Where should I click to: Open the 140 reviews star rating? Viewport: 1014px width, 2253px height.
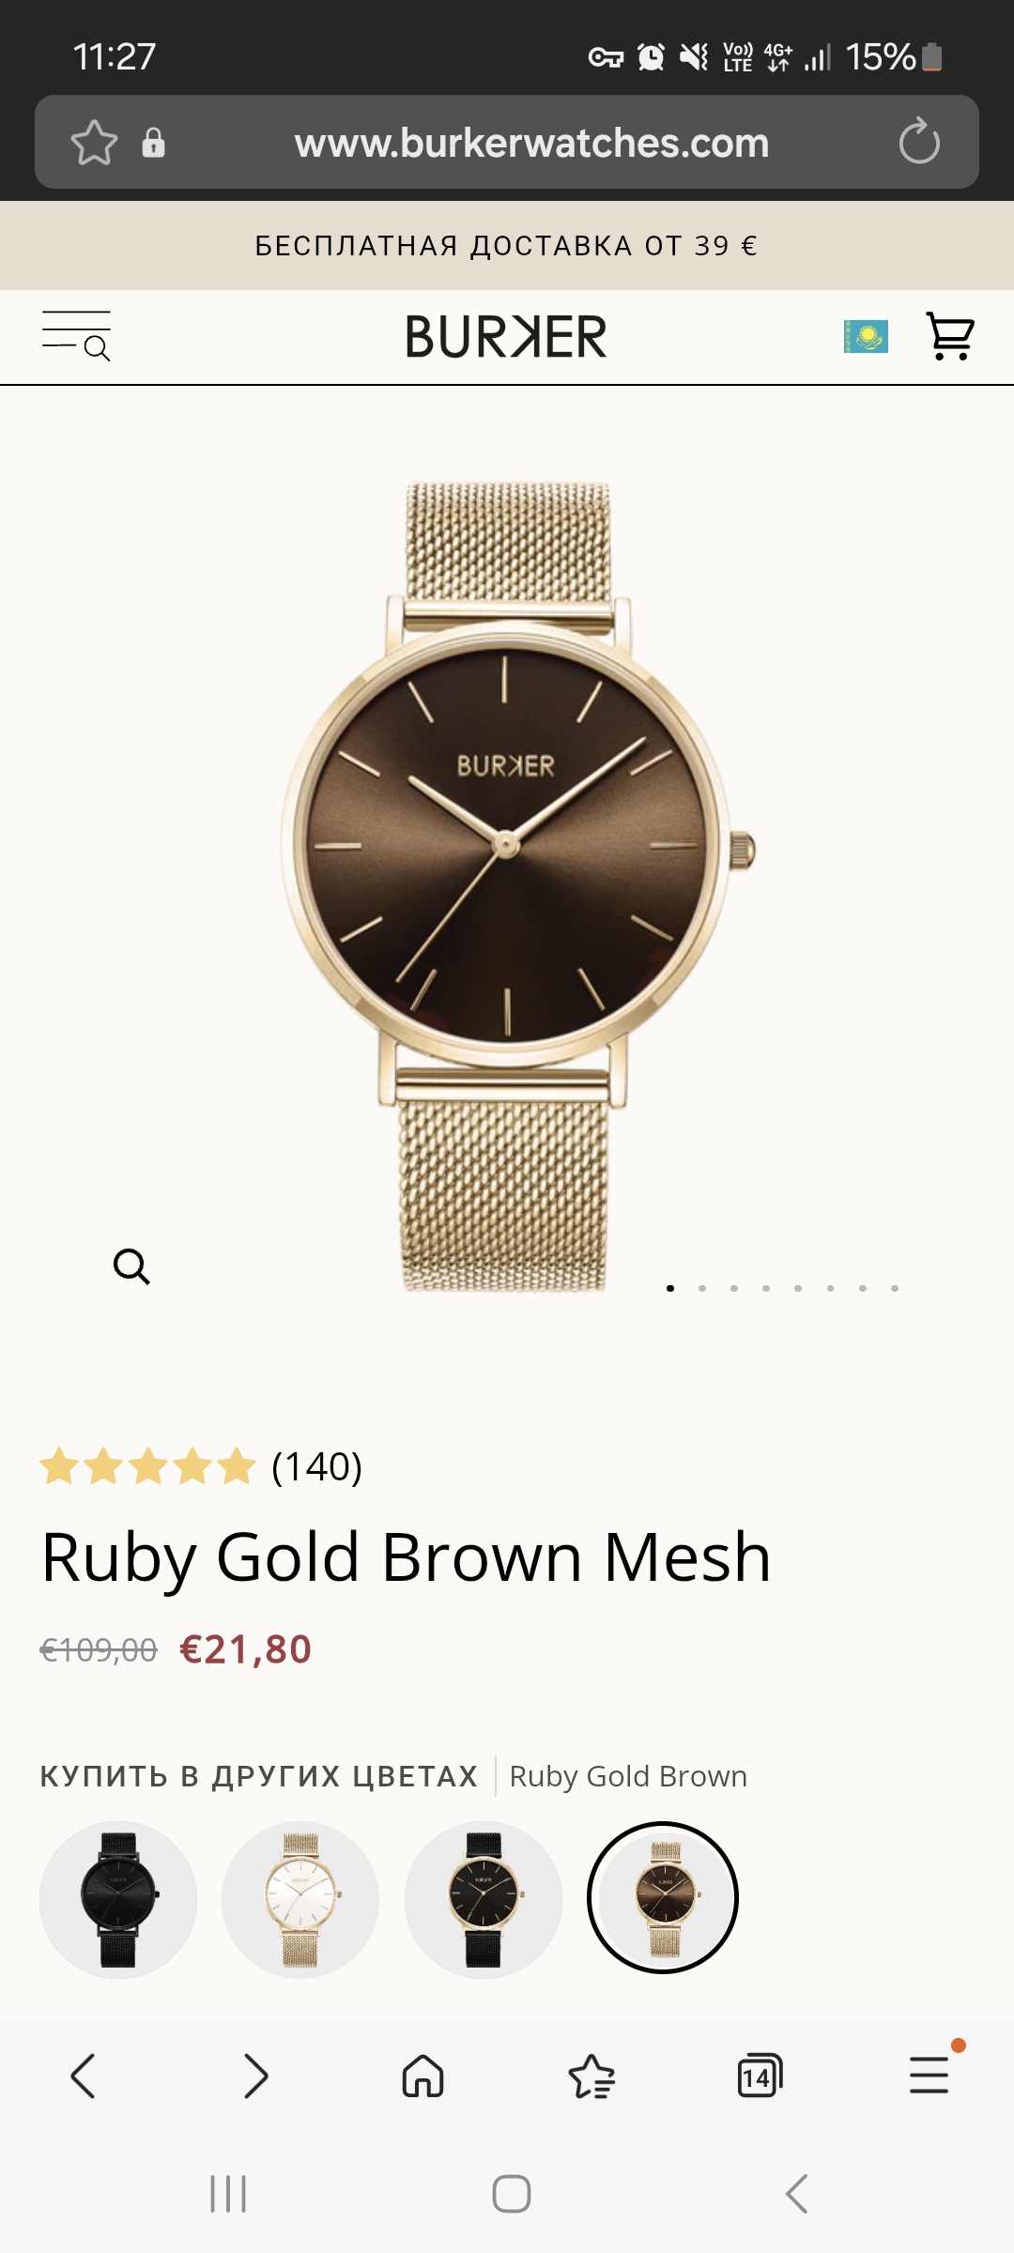[201, 1465]
